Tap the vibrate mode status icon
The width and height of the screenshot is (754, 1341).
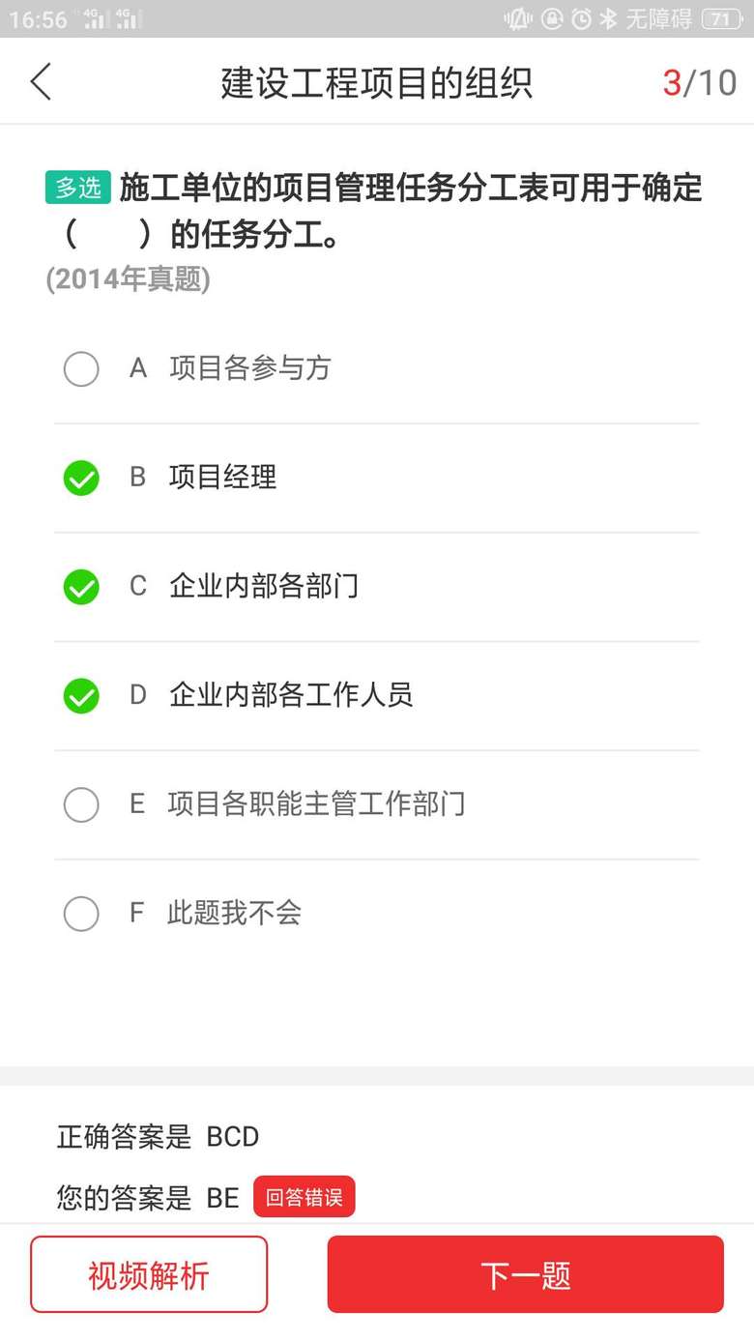tap(518, 19)
